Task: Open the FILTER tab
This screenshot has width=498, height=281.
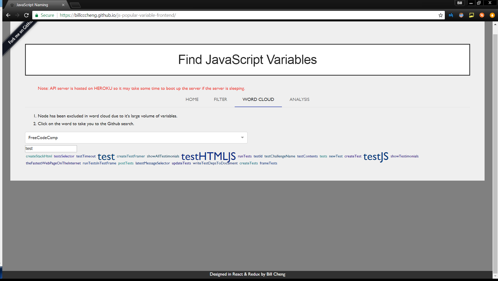Action: (x=220, y=99)
